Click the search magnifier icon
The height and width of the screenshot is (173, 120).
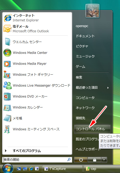pyautogui.click(x=69, y=159)
